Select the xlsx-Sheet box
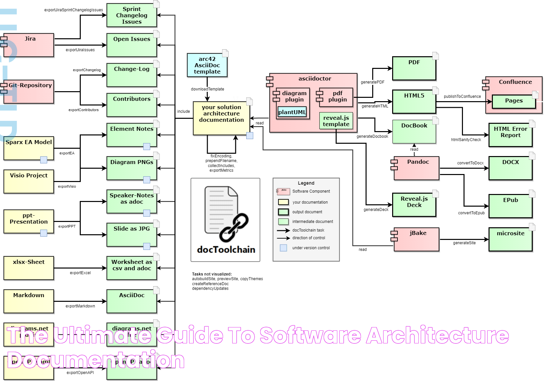This screenshot has height=381, width=552. pos(29,268)
